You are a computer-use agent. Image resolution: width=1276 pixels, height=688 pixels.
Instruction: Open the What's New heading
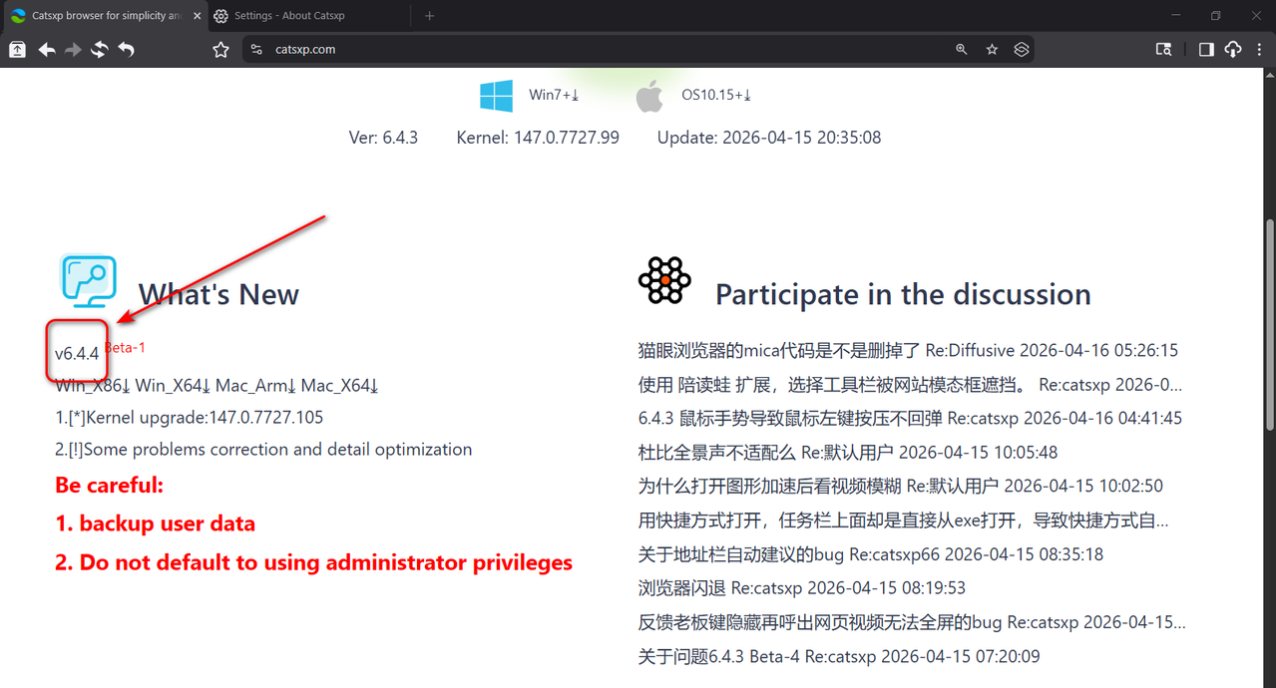tap(218, 294)
